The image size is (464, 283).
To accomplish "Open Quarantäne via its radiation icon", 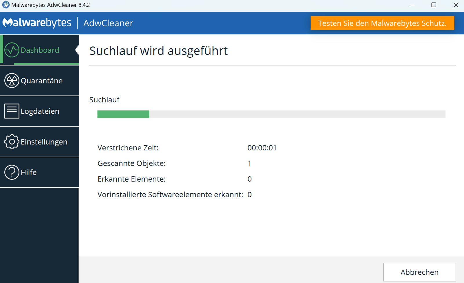I will [12, 81].
